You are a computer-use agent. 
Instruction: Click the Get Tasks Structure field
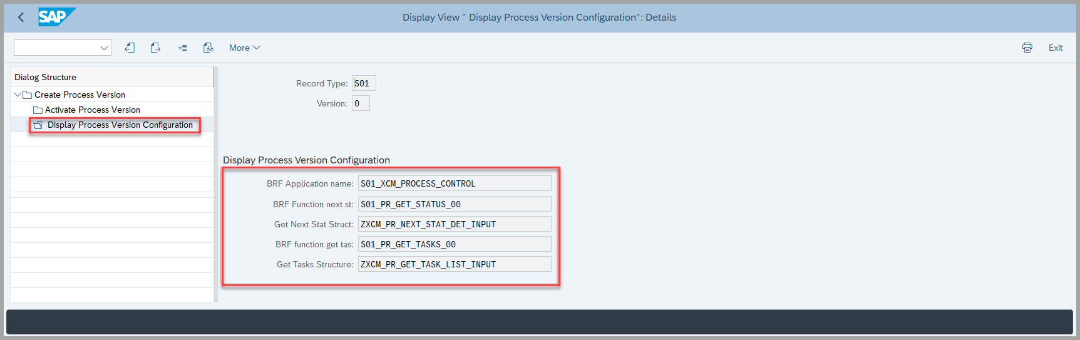coord(454,264)
